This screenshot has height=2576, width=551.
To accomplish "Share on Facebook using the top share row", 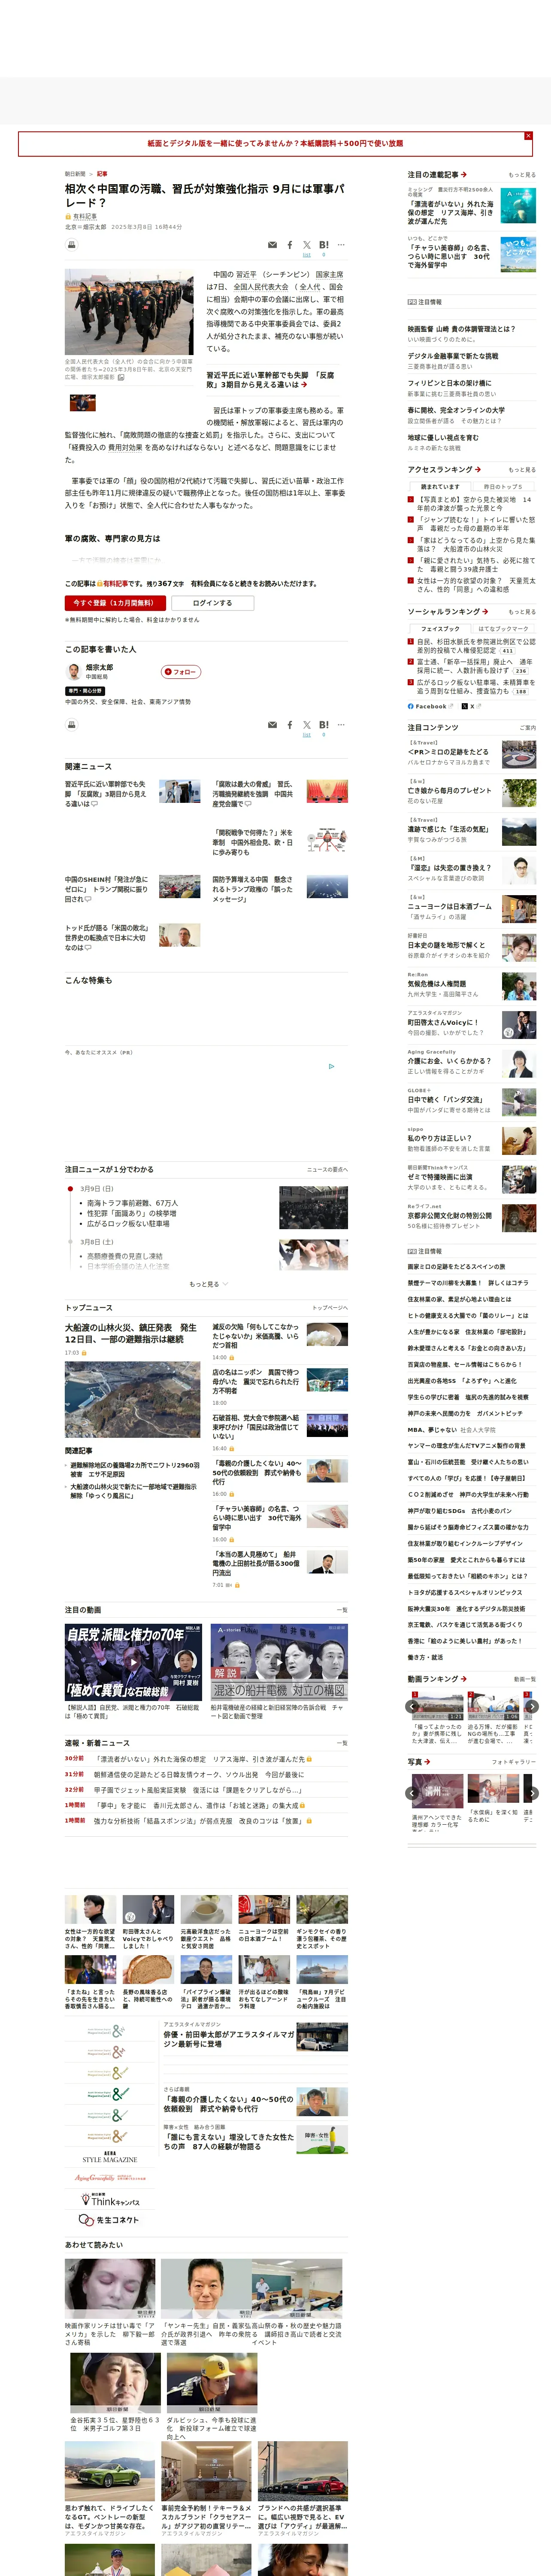I will pos(290,245).
